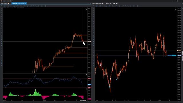Select the pink value label on histogram axis

click(89, 99)
